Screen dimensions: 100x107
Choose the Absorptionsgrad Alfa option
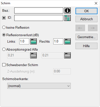[x=4, y=49]
